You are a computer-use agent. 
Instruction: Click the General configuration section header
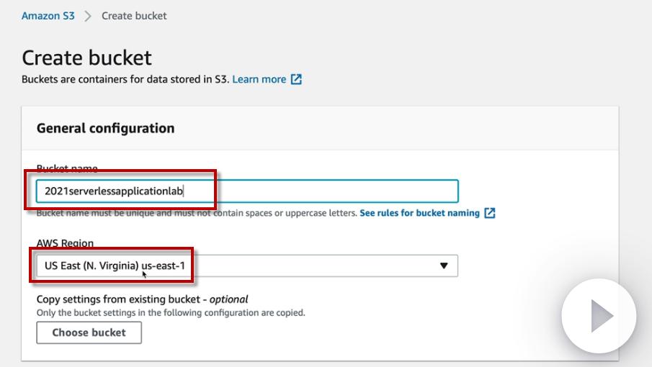105,128
